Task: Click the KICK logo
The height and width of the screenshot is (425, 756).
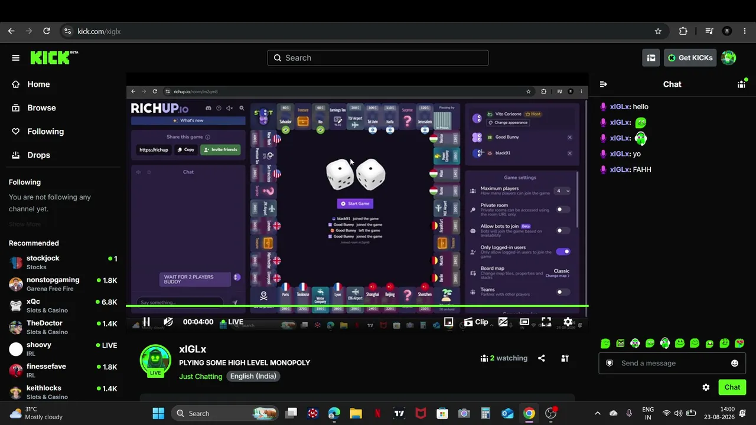Action: [x=54, y=57]
